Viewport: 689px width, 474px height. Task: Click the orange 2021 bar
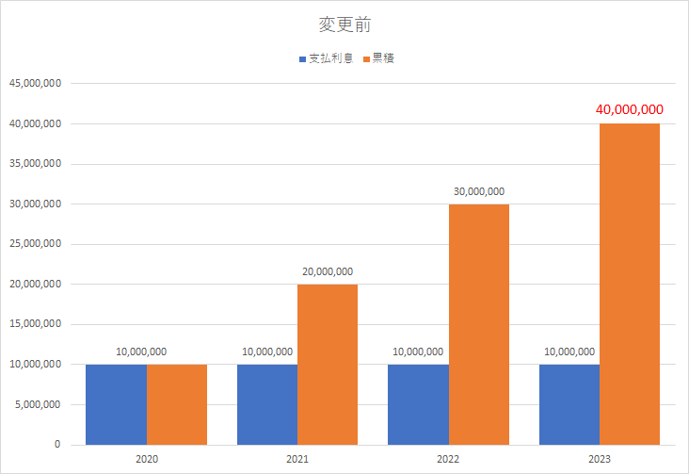click(x=328, y=365)
